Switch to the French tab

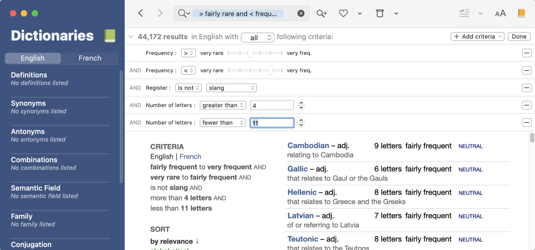tap(90, 58)
